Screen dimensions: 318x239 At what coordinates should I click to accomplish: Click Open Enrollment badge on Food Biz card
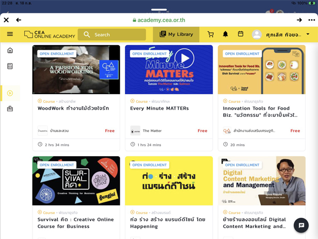click(242, 54)
